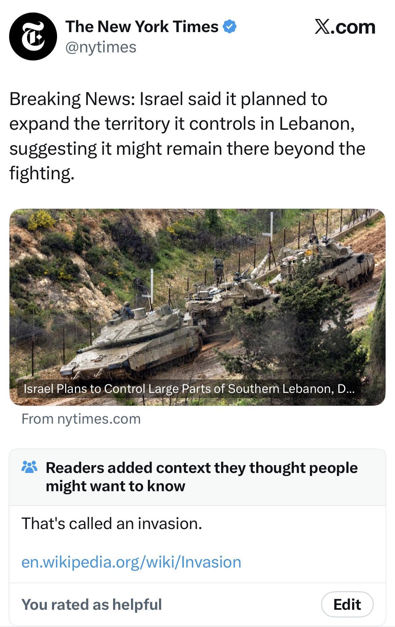The width and height of the screenshot is (395, 627).
Task: Open The New York Times display name
Action: (x=142, y=26)
